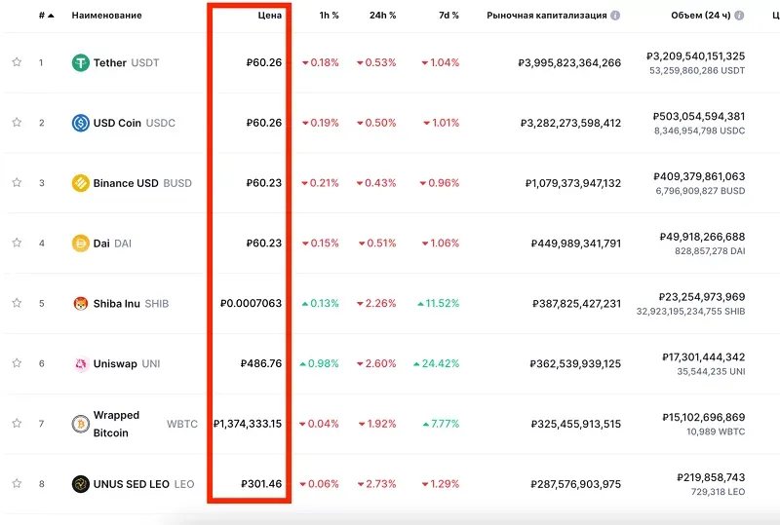
Task: Click Uniswap price ₽486.76
Action: click(261, 363)
